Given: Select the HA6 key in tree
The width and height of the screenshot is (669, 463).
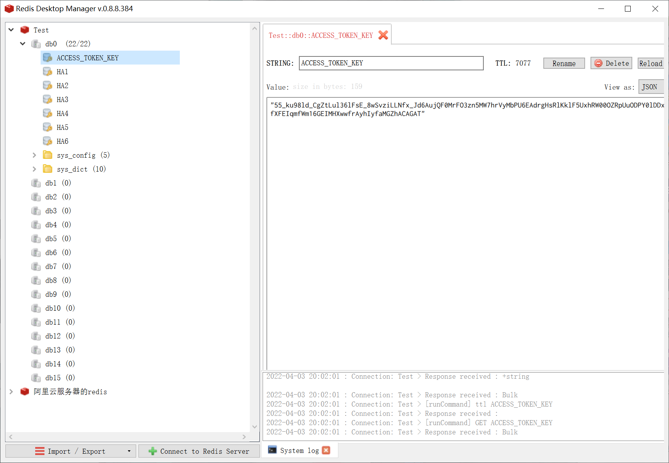Looking at the screenshot, I should click(62, 141).
